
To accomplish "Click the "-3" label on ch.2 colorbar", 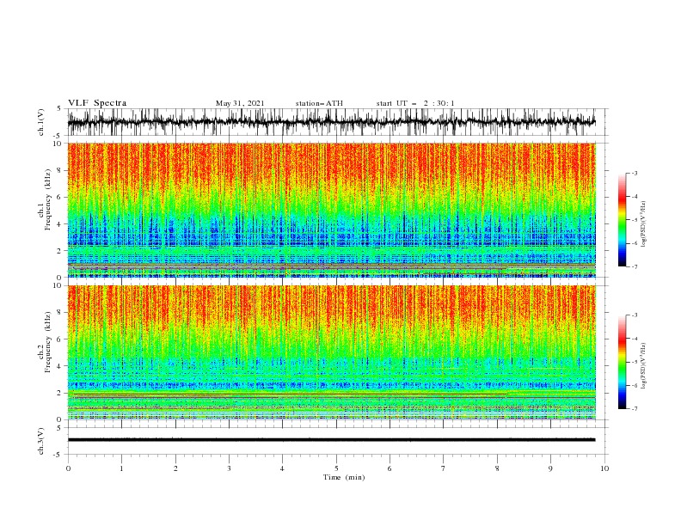I will 635,315.
